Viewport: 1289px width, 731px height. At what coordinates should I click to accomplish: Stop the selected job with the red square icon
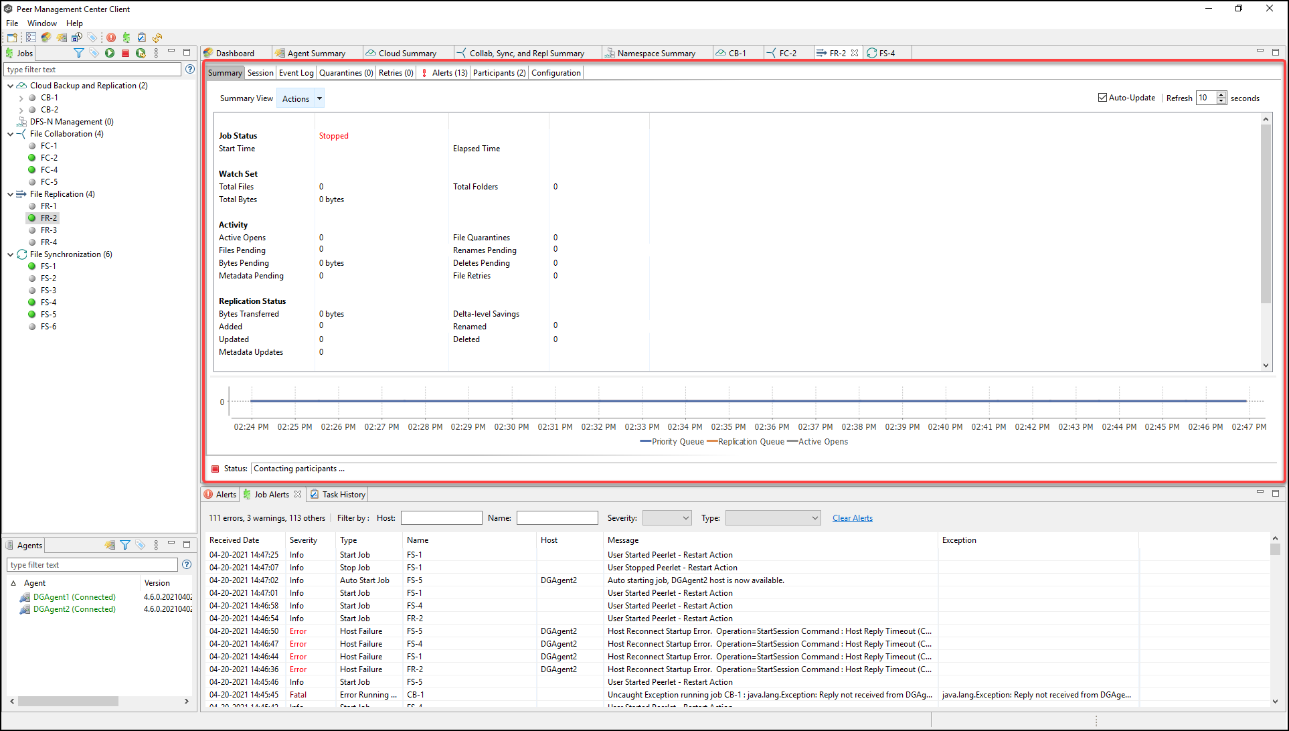pyautogui.click(x=125, y=53)
